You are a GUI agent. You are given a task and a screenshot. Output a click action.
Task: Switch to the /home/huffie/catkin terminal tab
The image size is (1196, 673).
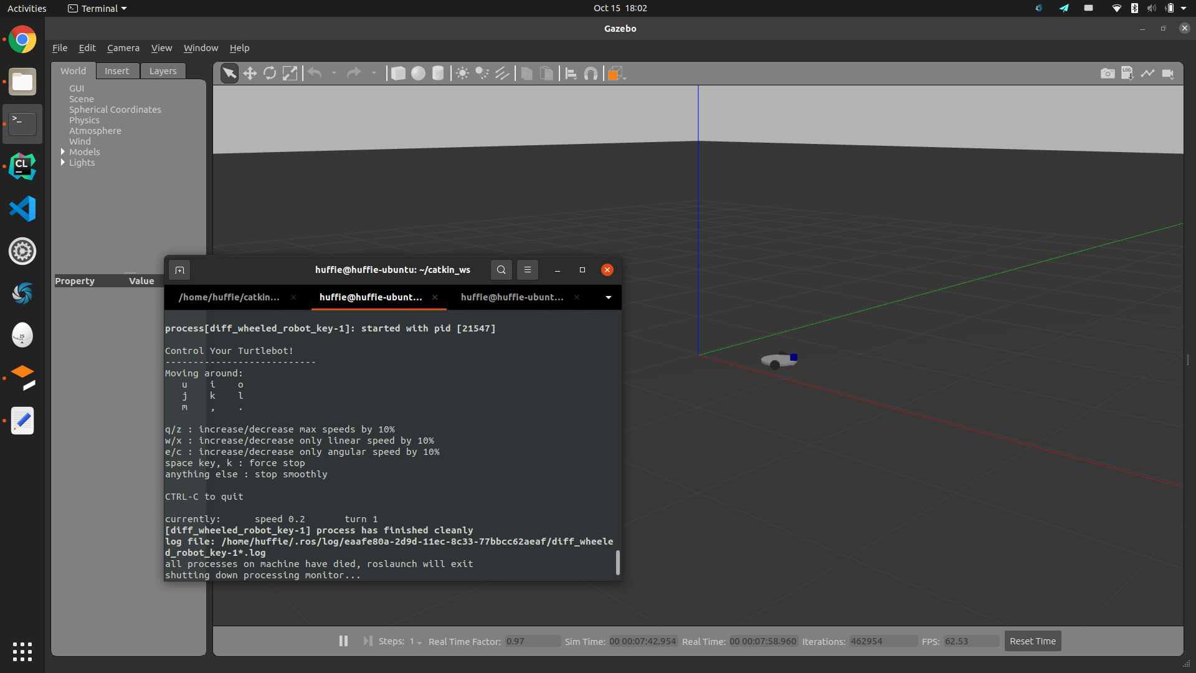229,297
